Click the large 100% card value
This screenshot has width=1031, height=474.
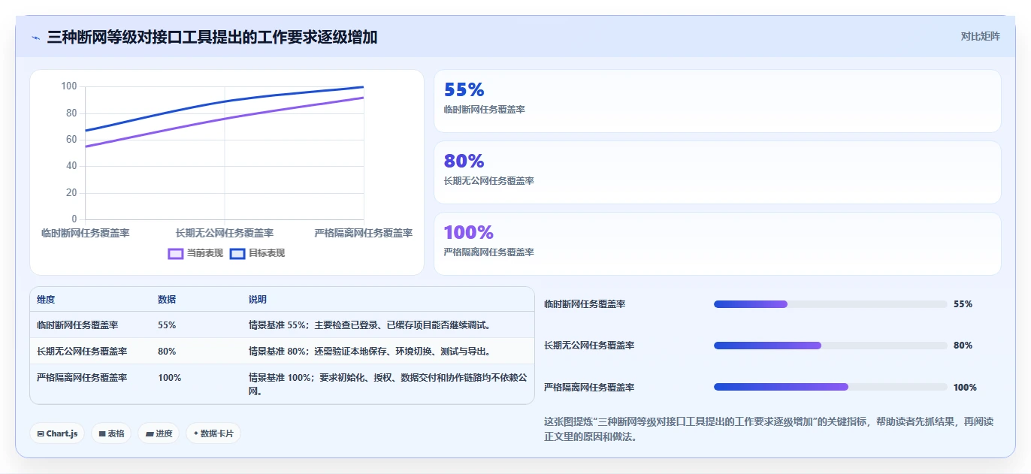(x=469, y=232)
